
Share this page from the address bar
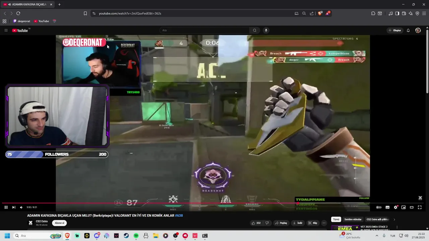coord(312,13)
